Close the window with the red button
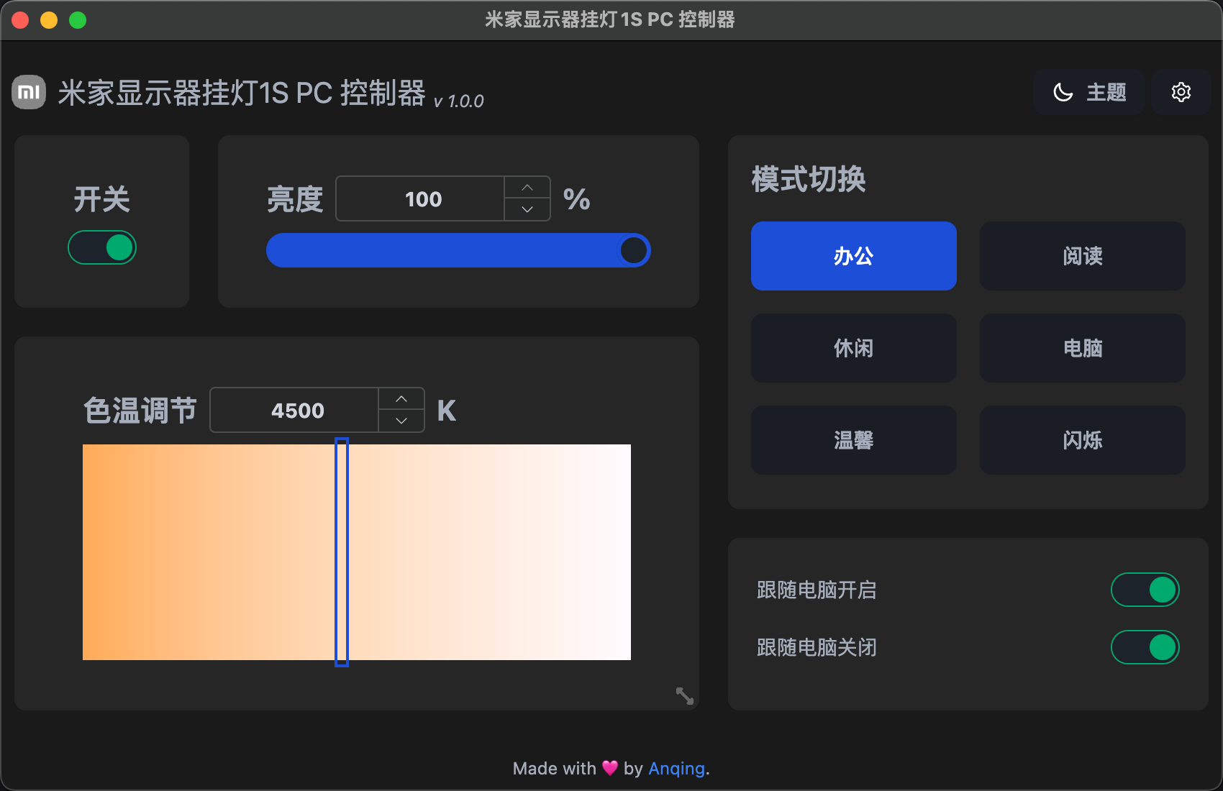The image size is (1223, 791). click(20, 20)
